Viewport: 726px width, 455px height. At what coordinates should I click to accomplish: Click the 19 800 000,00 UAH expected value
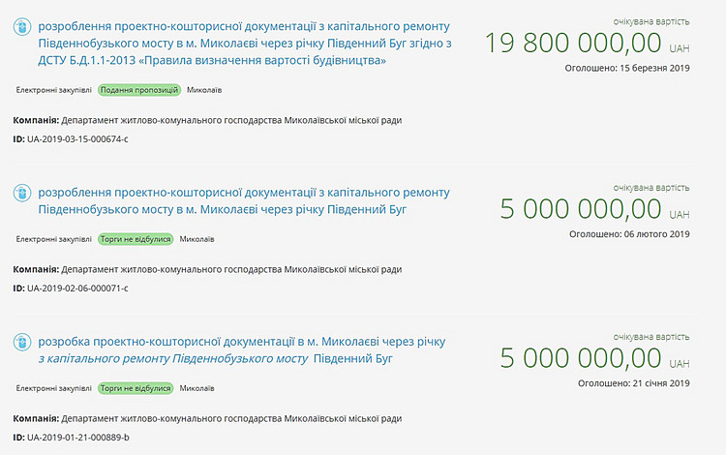click(x=588, y=43)
